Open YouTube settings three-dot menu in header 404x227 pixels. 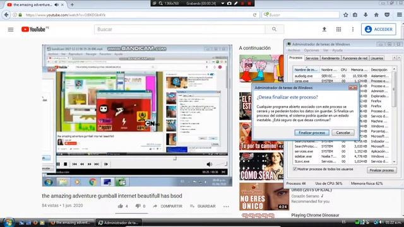pos(353,30)
